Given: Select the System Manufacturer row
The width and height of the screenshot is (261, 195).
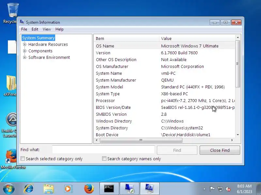Looking at the screenshot, I should (x=164, y=80).
